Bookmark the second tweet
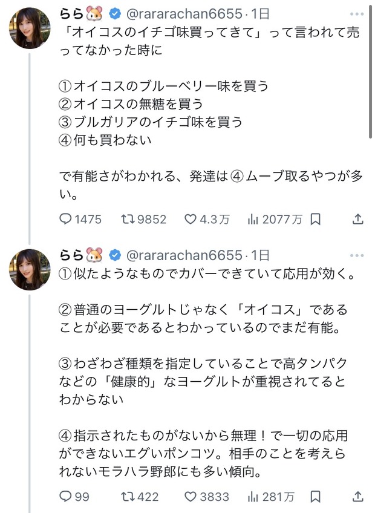The width and height of the screenshot is (375, 513). (x=315, y=497)
